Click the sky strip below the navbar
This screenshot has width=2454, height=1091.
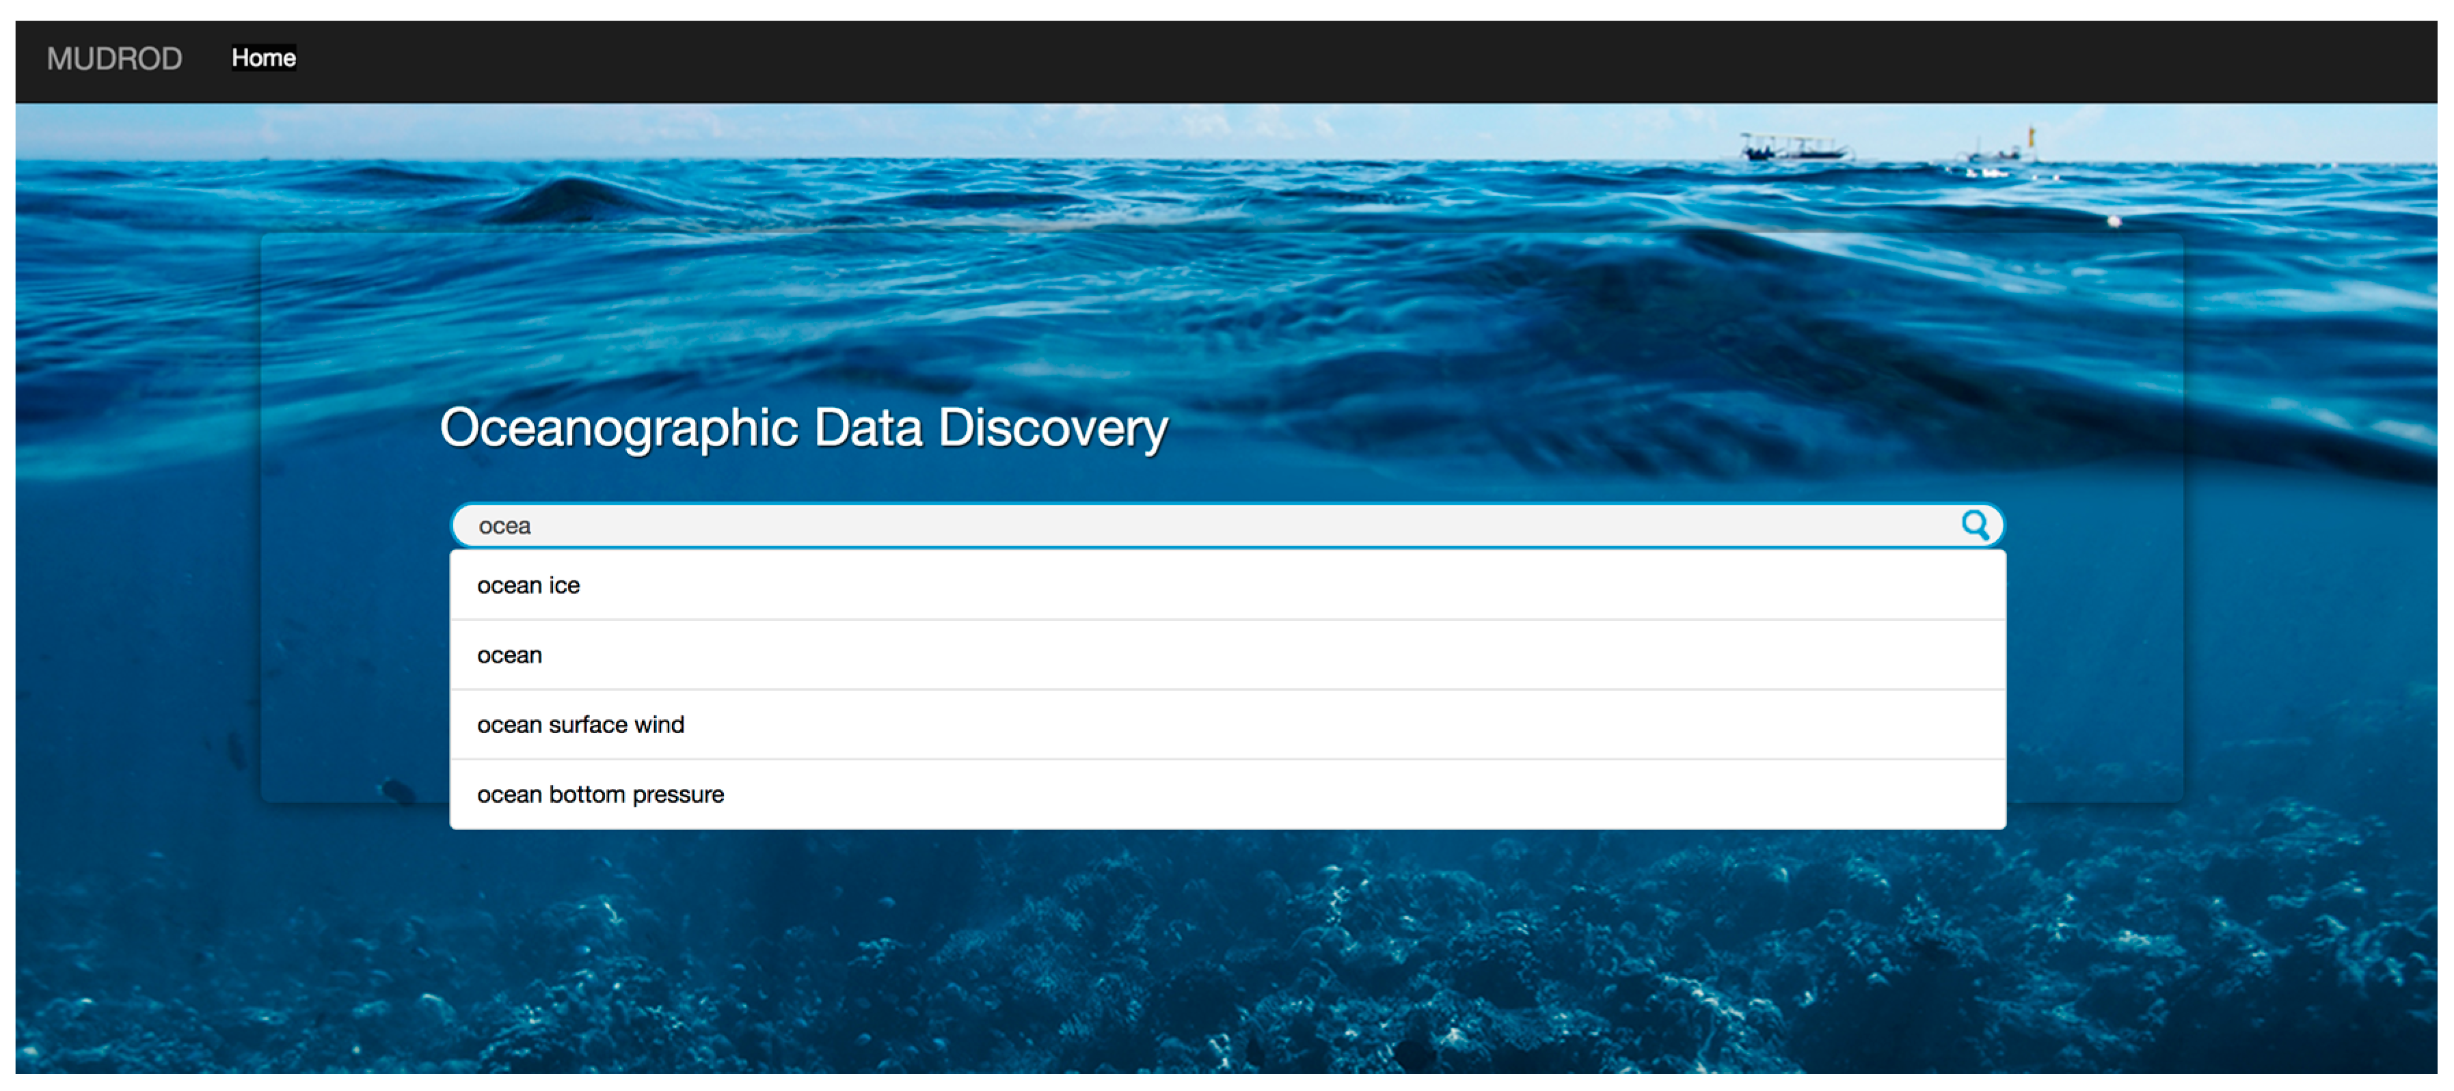[x=857, y=128]
